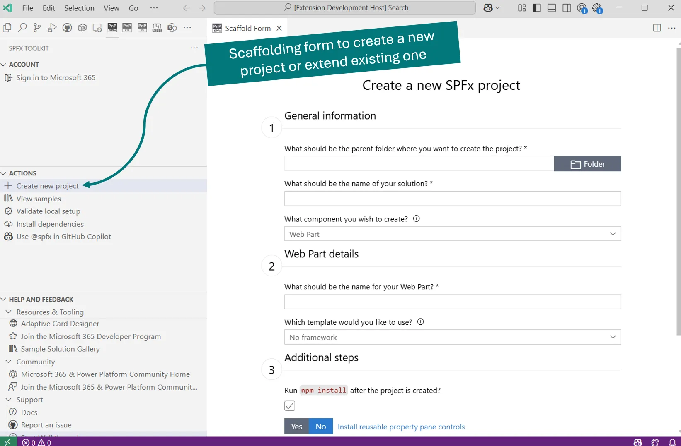
Task: Open the Explorer view in activity bar
Action: tap(7, 28)
